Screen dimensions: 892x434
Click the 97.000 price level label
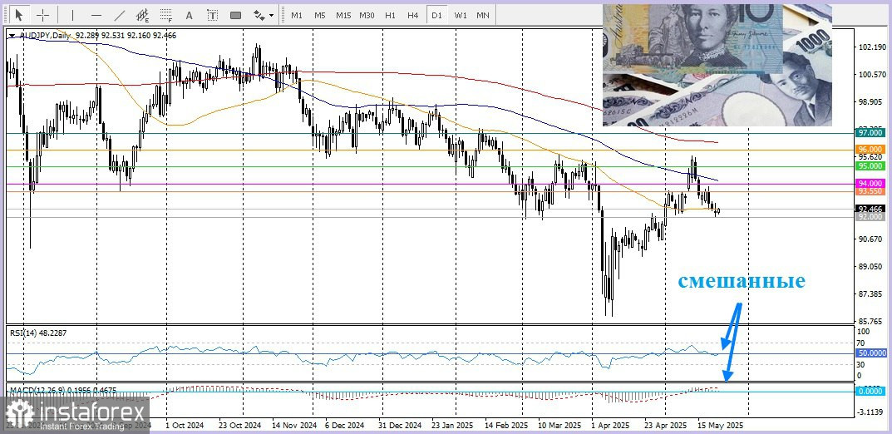pos(870,132)
